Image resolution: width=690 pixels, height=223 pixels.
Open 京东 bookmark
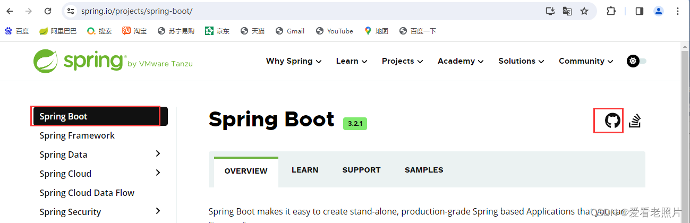coord(217,31)
